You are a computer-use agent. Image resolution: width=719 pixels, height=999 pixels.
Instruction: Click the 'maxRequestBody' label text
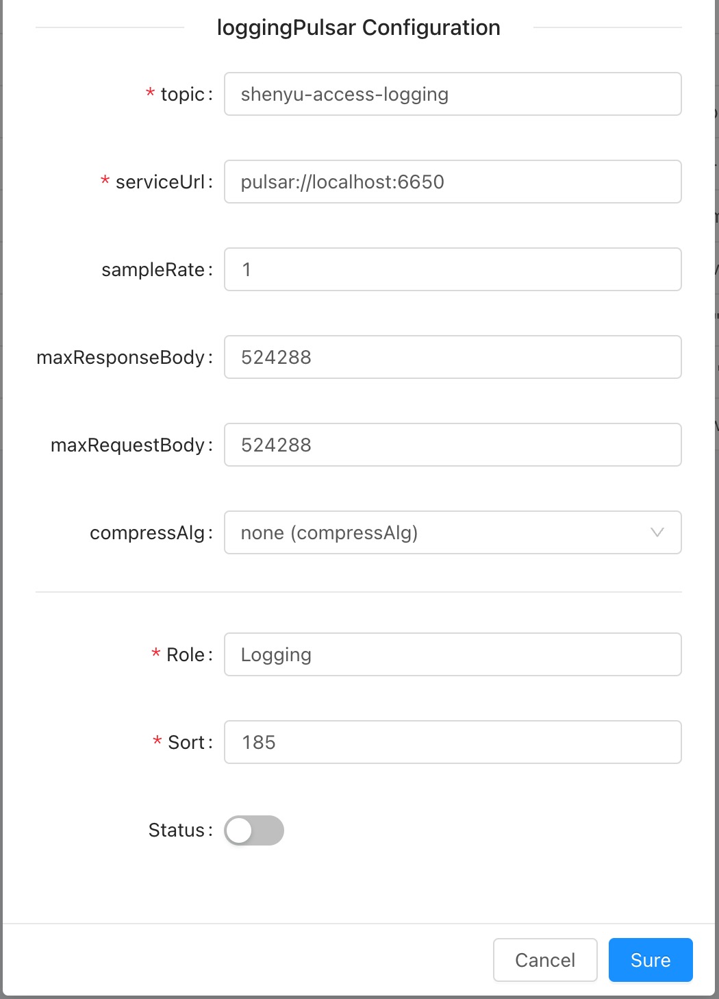point(127,445)
